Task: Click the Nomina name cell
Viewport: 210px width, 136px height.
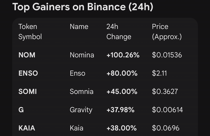Action: pyautogui.click(x=82, y=55)
